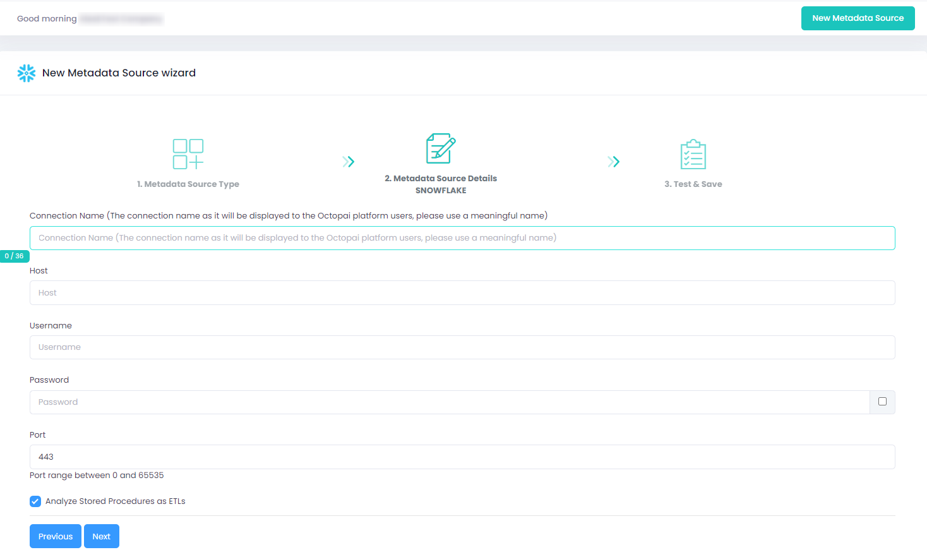Click the double chevron before step 3

613,162
